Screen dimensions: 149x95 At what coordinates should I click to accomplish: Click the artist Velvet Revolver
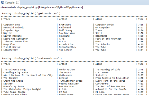point(69,84)
